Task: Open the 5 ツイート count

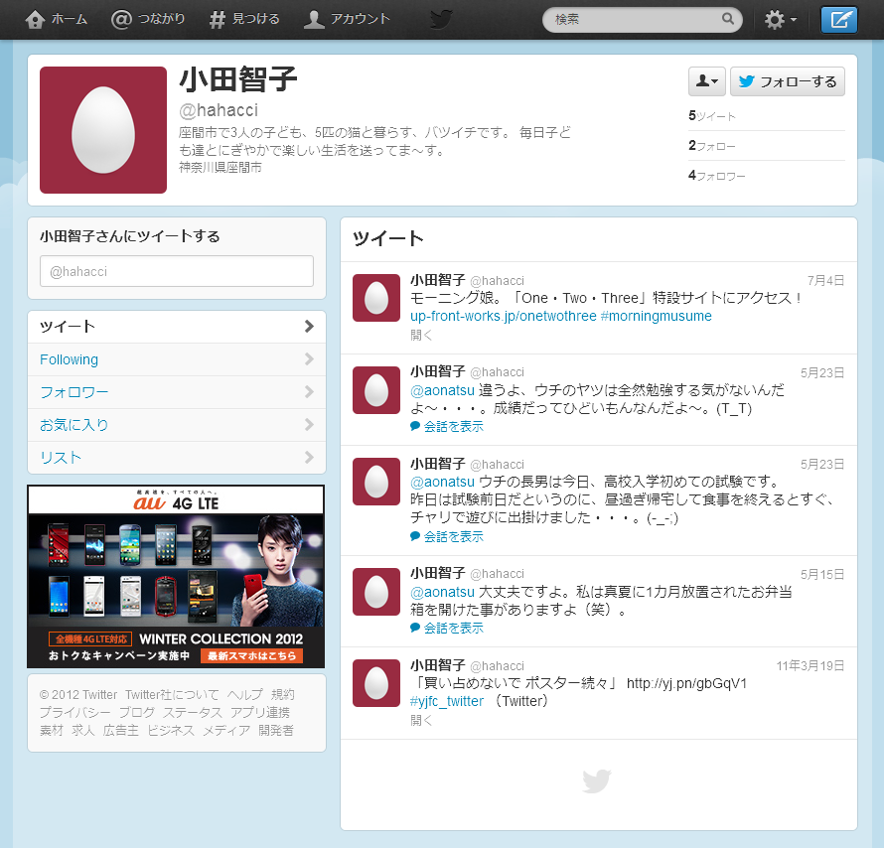Action: (711, 116)
